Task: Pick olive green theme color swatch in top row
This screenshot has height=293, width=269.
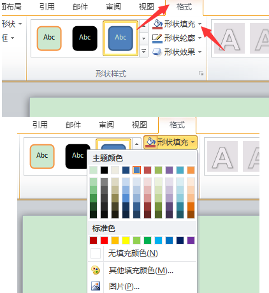Action: (x=158, y=170)
